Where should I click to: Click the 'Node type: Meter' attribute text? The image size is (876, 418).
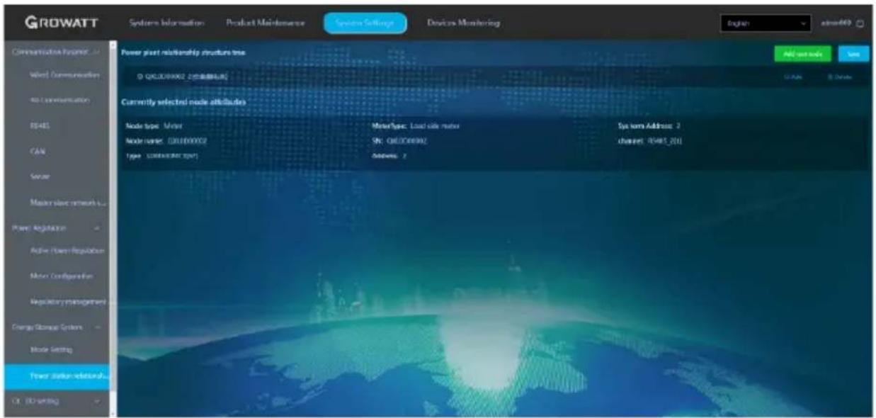pyautogui.click(x=154, y=126)
